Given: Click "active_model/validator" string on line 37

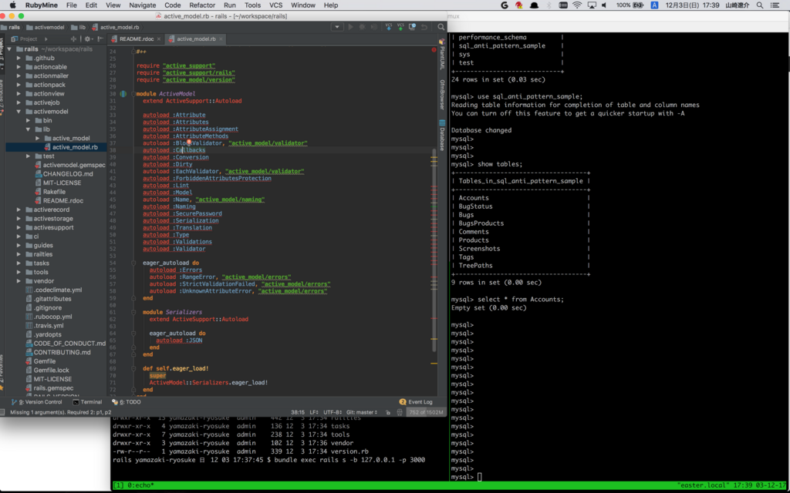Looking at the screenshot, I should [268, 143].
